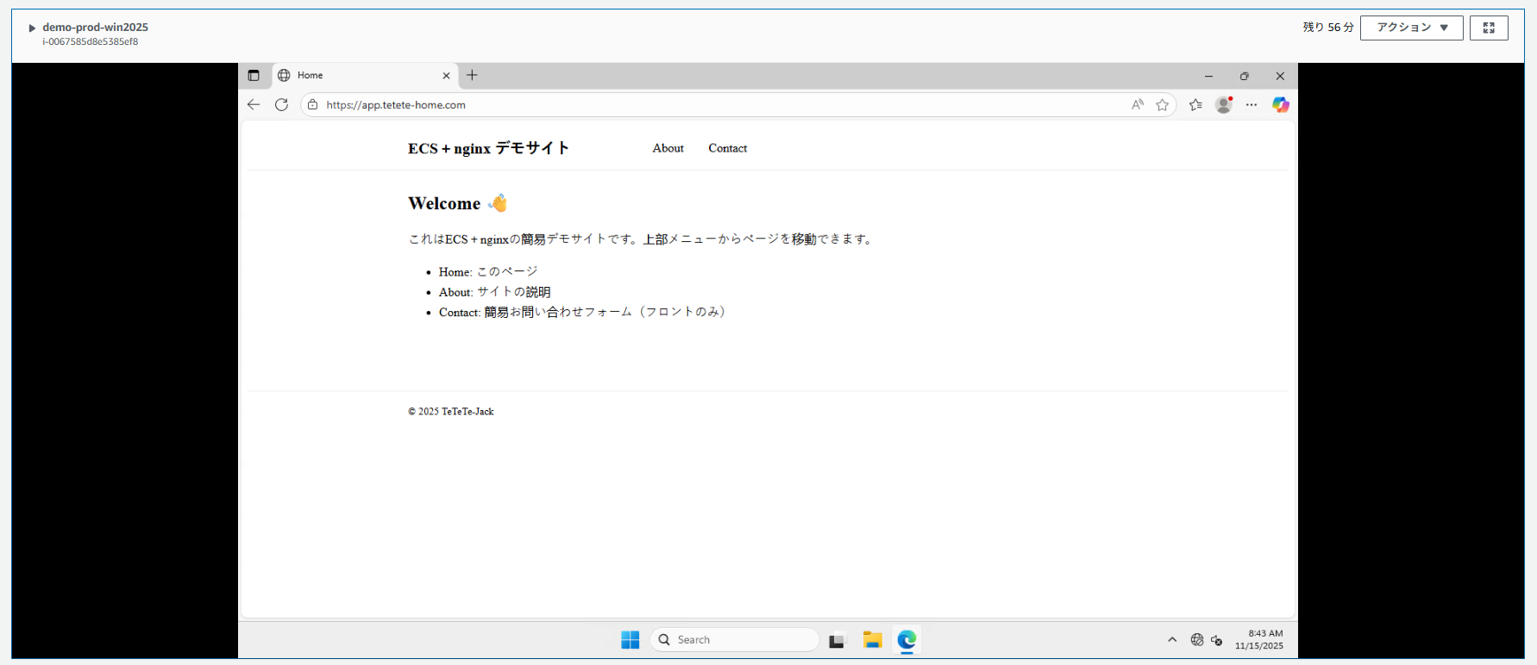The height and width of the screenshot is (665, 1537).
Task: Open Edge settings and more menu
Action: pos(1252,105)
